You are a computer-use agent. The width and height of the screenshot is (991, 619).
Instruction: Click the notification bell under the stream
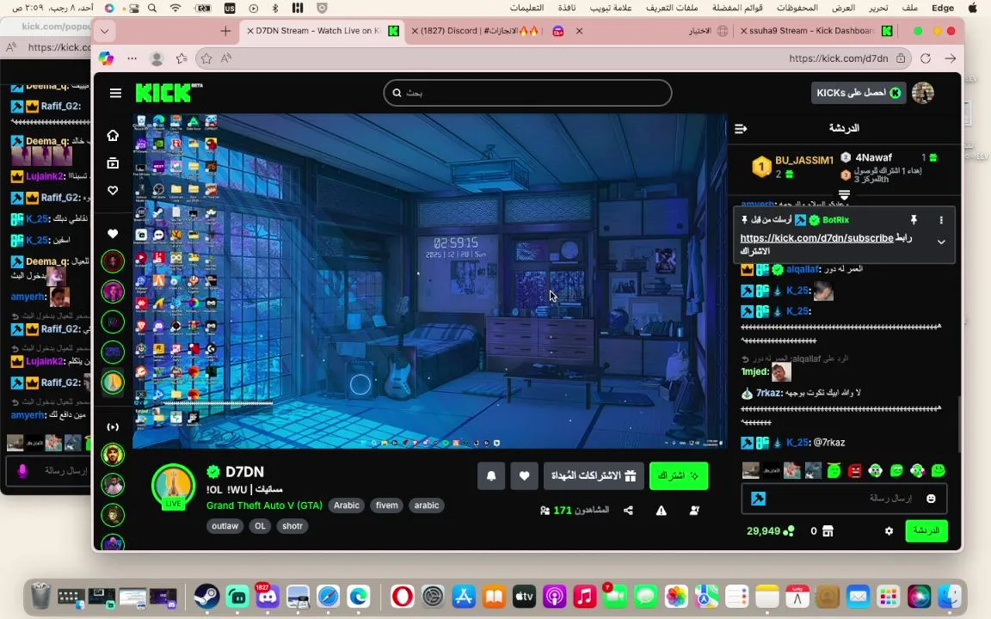[491, 475]
